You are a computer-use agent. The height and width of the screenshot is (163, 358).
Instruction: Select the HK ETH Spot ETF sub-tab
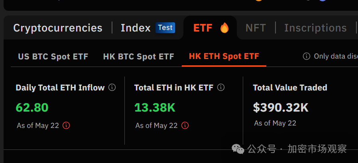coord(224,56)
